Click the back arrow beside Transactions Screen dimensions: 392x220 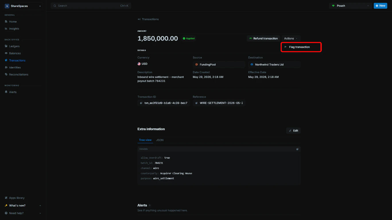(139, 19)
